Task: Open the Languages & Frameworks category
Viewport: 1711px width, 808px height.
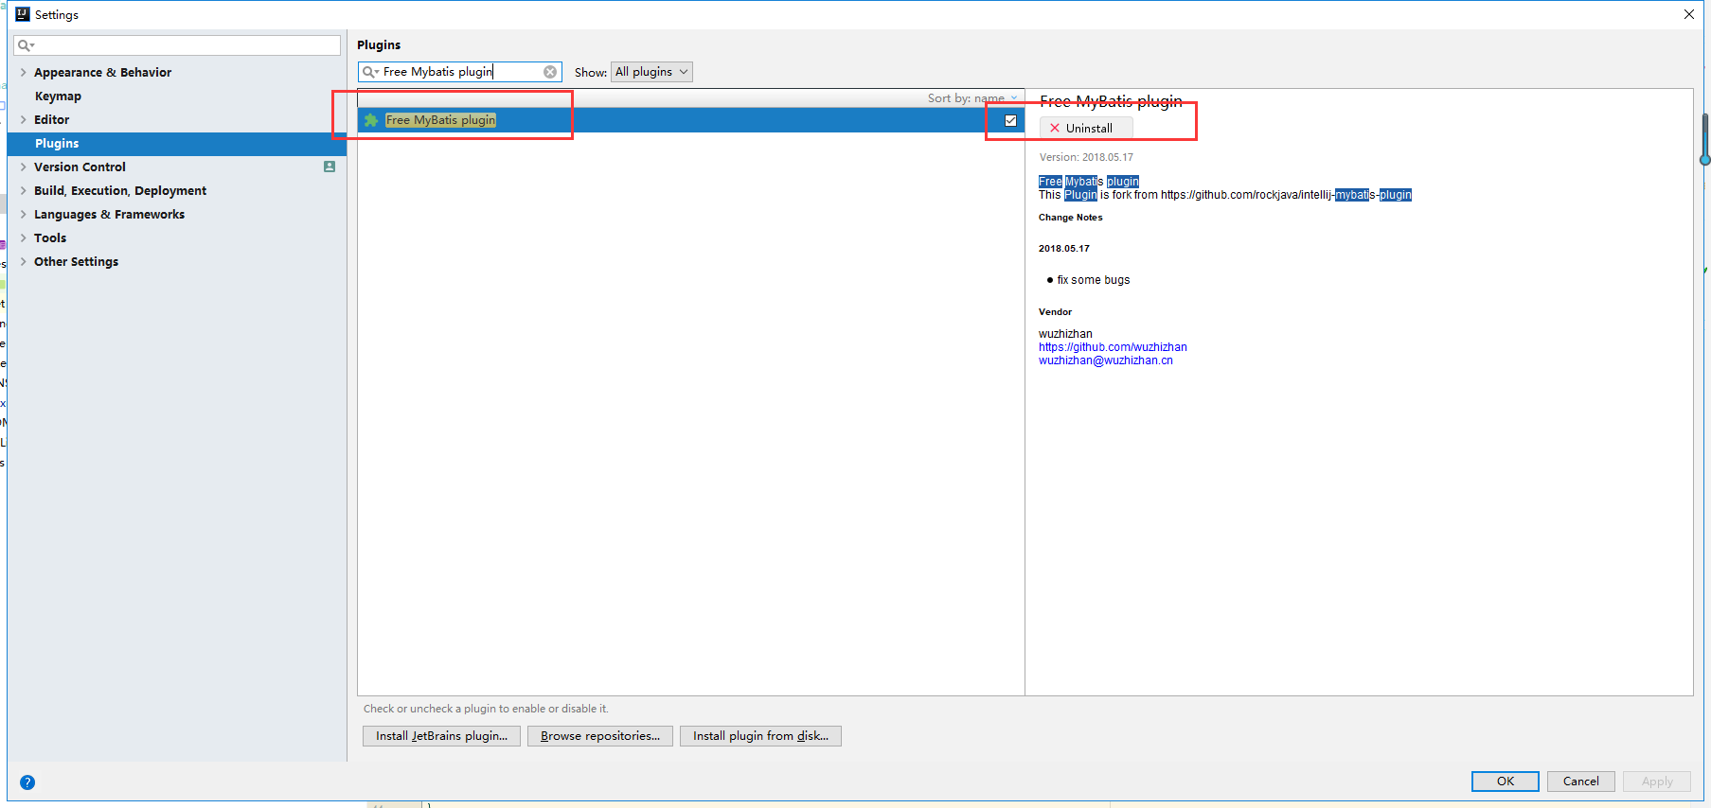Action: [x=109, y=214]
